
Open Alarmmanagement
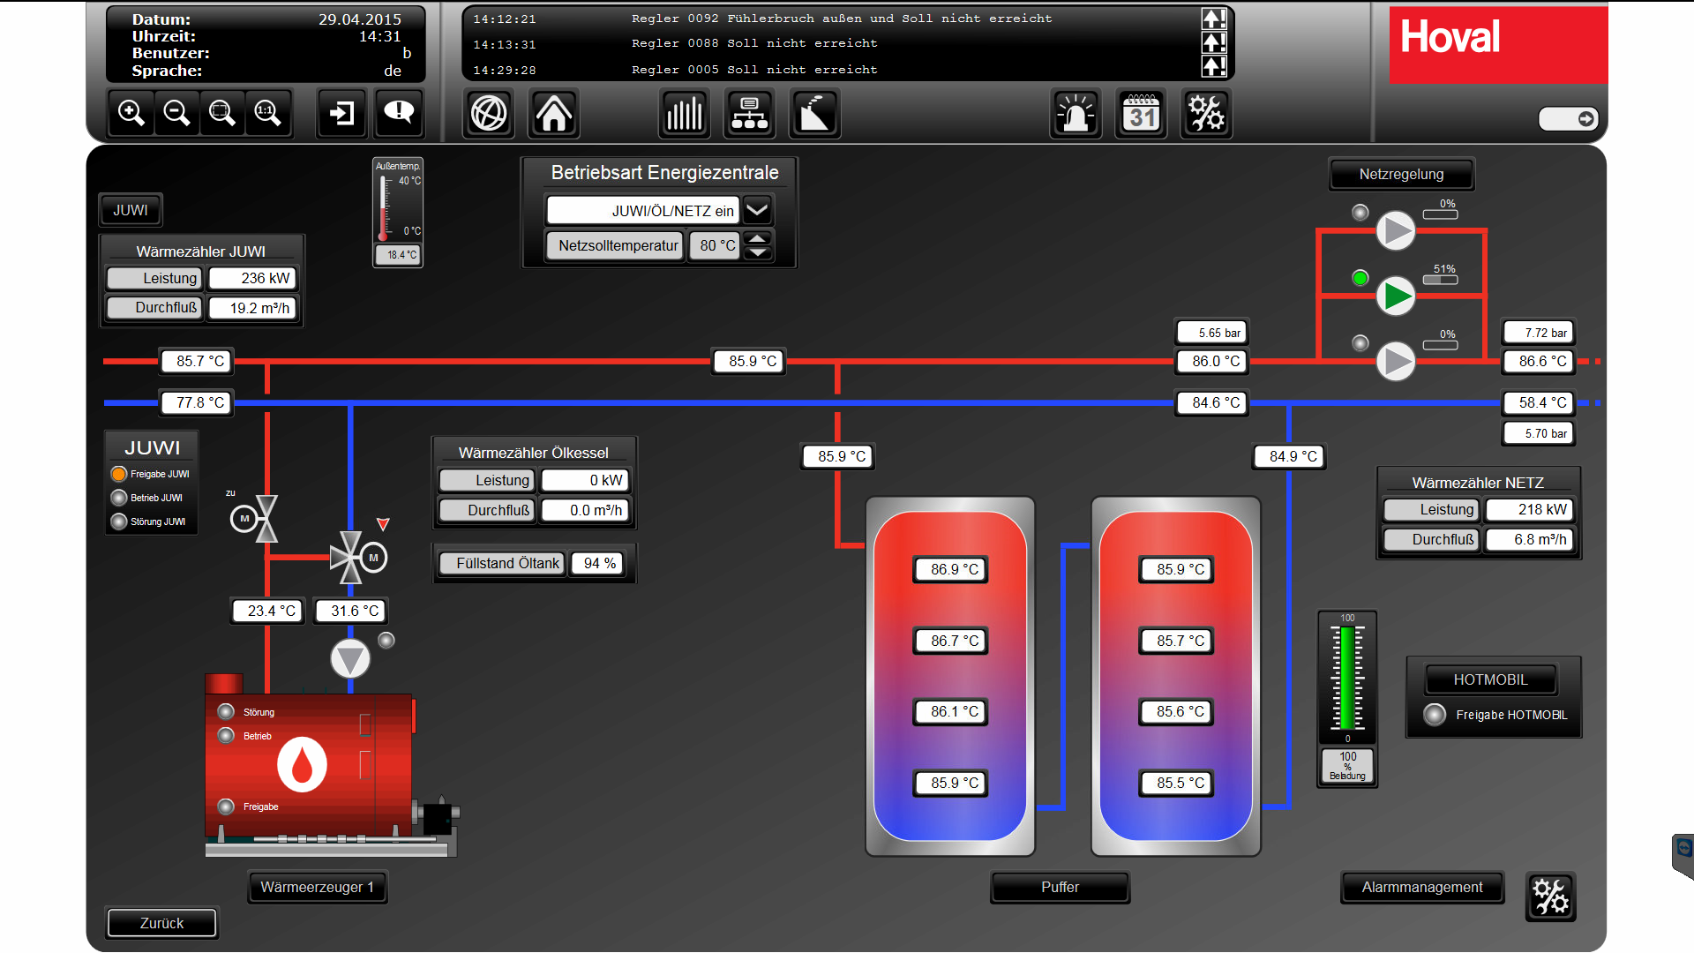coord(1422,887)
